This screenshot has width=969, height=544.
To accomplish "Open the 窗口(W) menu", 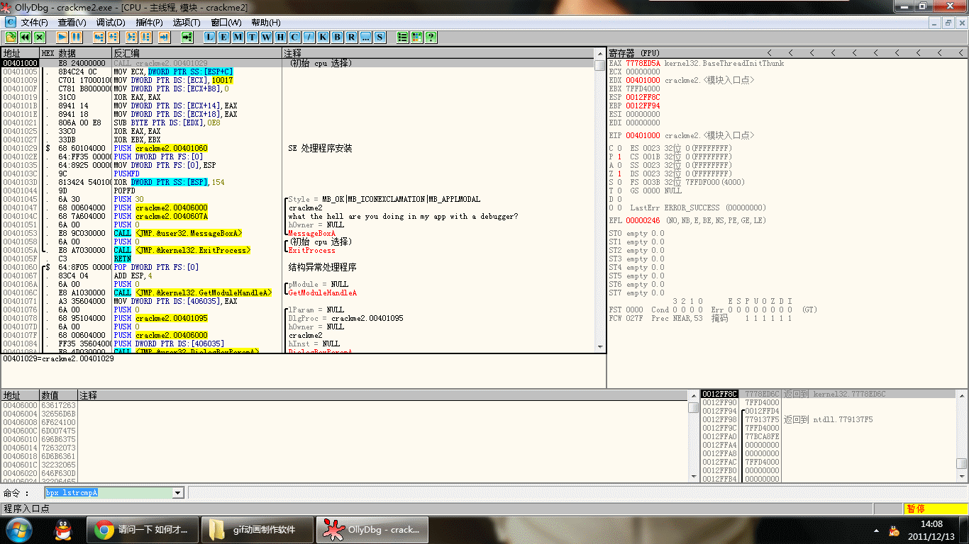I will [x=226, y=23].
